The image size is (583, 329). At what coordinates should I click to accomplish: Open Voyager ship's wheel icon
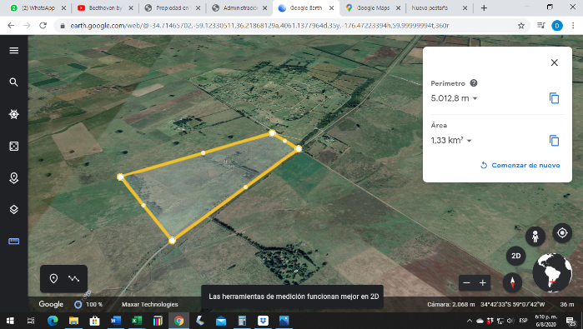coord(13,114)
